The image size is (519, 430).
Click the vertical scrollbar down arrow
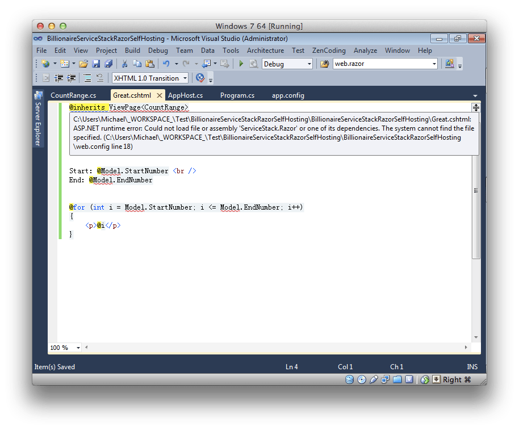[x=476, y=337]
